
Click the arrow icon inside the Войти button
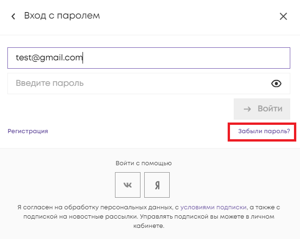pyautogui.click(x=248, y=109)
